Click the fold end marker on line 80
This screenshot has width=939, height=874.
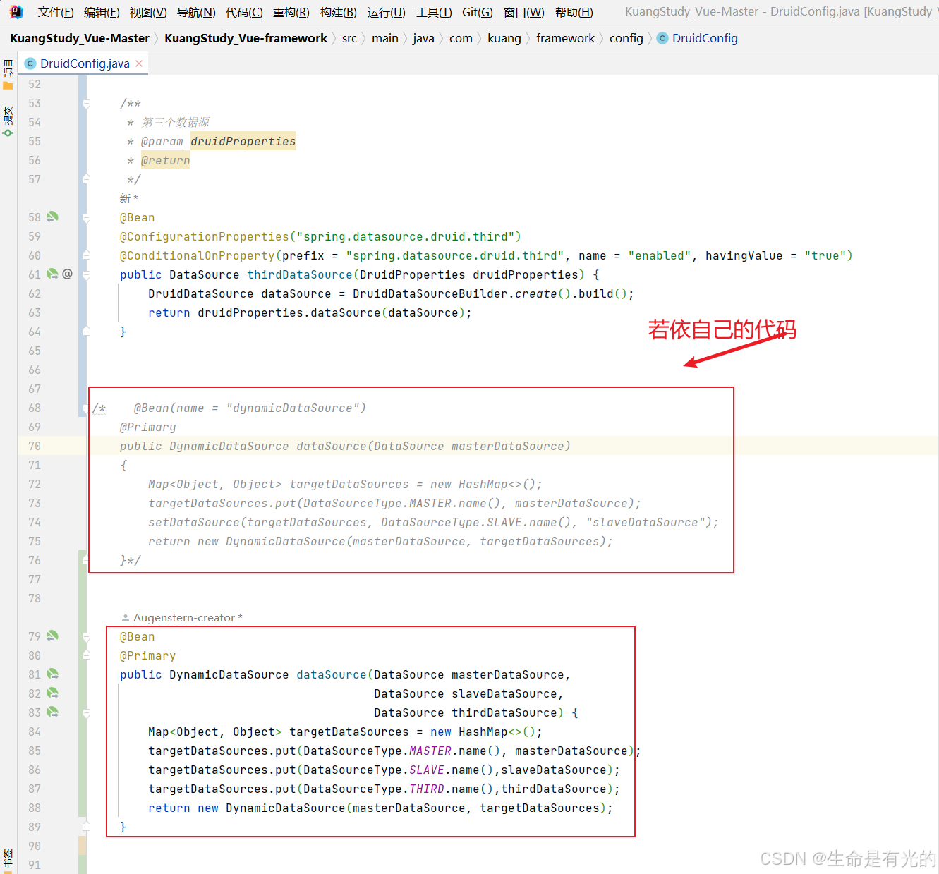pyautogui.click(x=86, y=655)
